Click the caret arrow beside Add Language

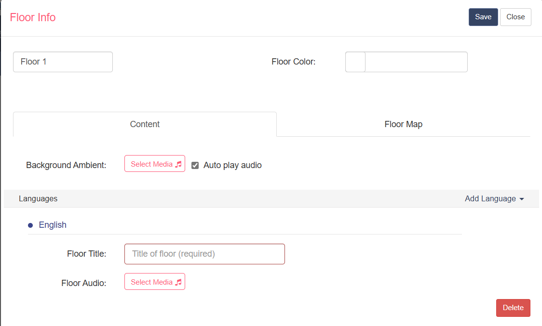pos(522,199)
